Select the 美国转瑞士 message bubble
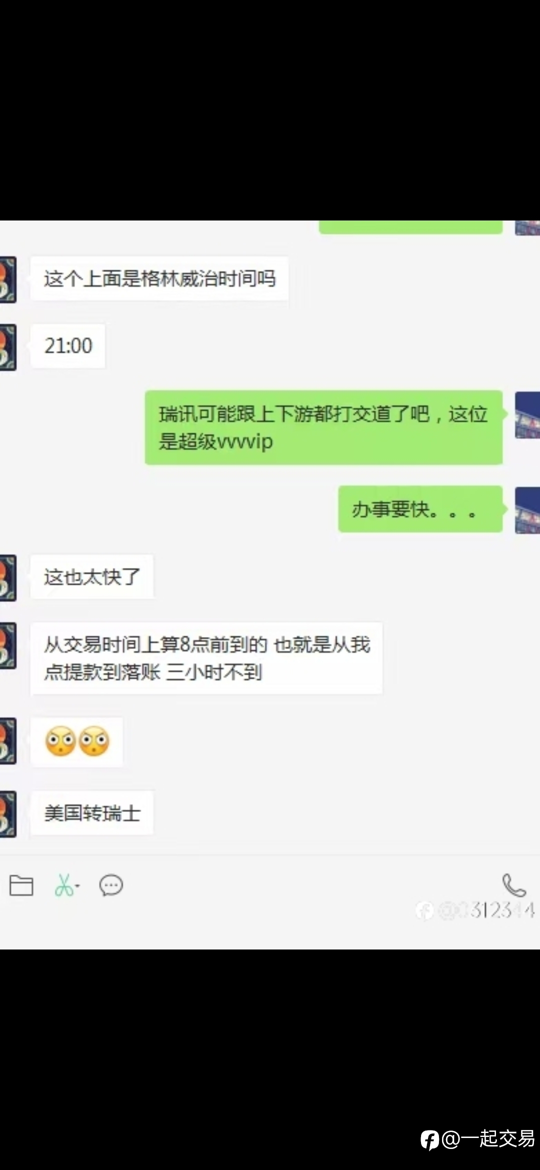 pyautogui.click(x=92, y=813)
